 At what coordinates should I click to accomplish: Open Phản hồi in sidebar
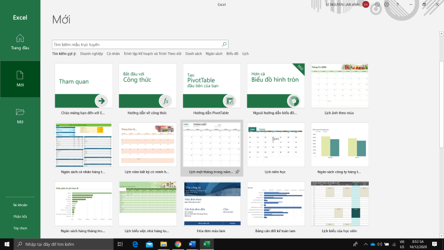coord(20,217)
